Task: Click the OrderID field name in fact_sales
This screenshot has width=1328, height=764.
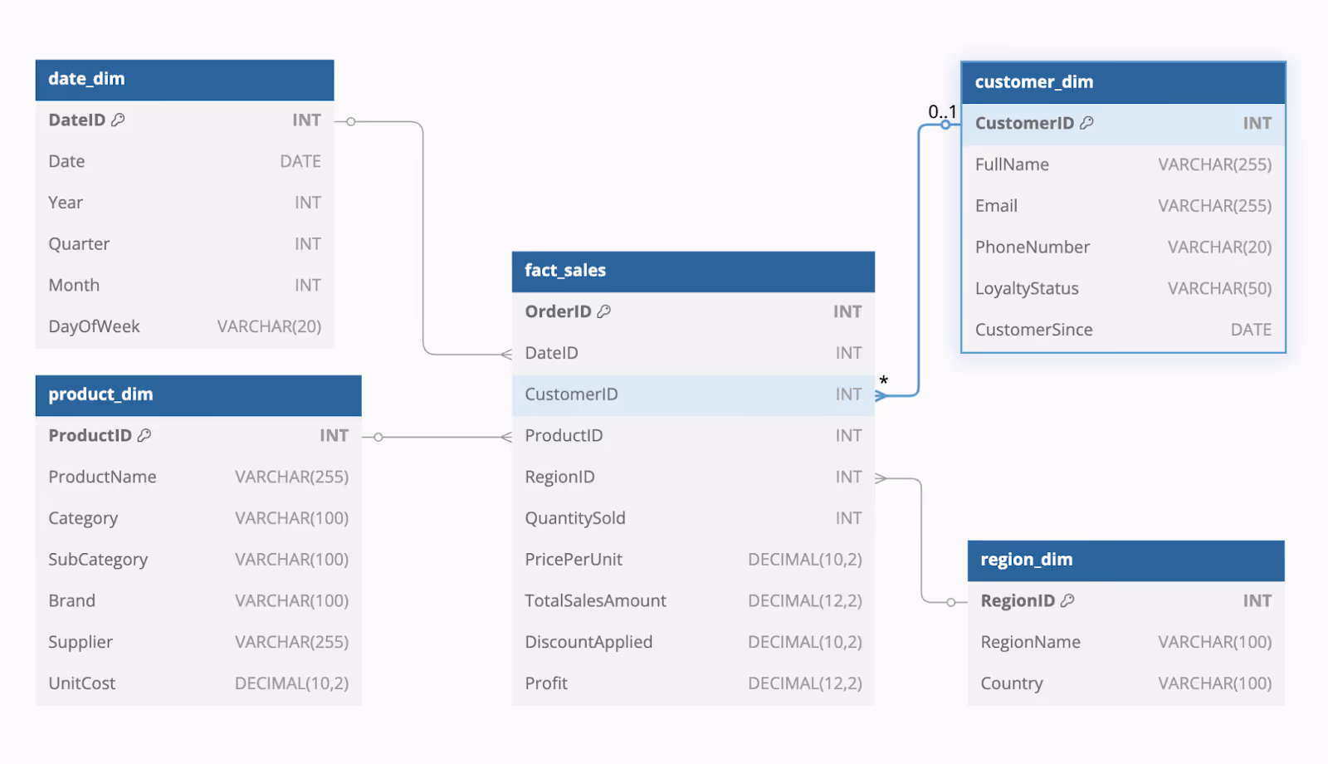Action: coord(558,311)
